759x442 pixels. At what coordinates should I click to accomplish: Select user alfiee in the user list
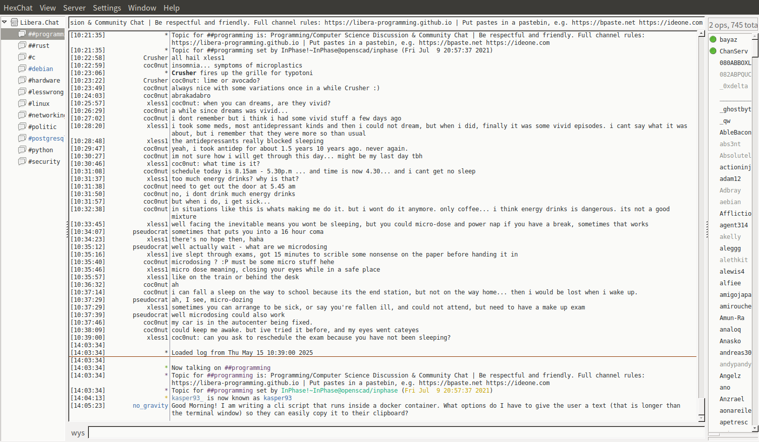pos(730,283)
